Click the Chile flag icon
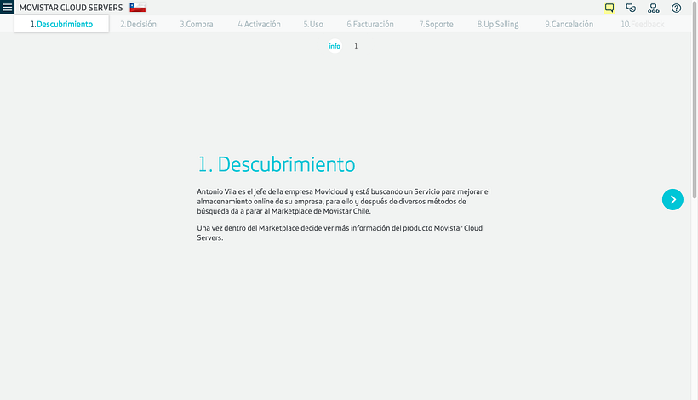Viewport: 698px width, 400px height. point(138,8)
